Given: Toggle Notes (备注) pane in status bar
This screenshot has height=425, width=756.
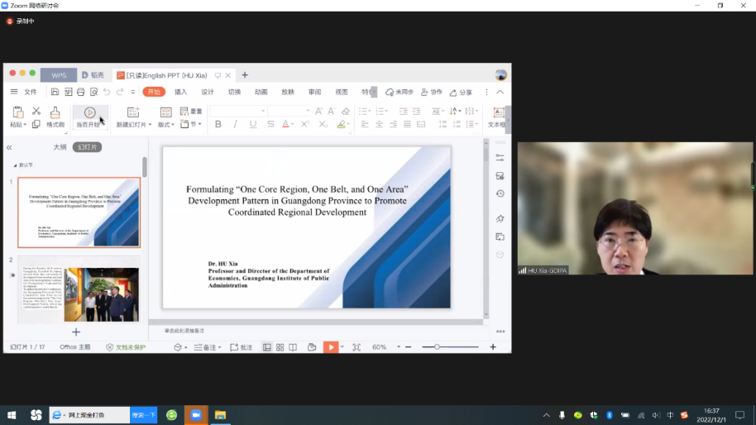Looking at the screenshot, I should (x=208, y=347).
